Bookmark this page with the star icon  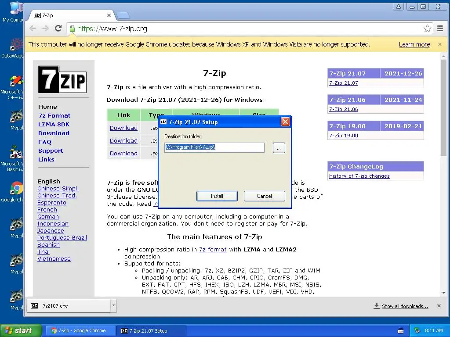coord(427,29)
